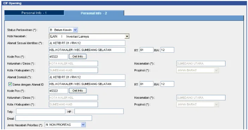
Task: Click the identity Kecamatan field
Action: pos(201,64)
